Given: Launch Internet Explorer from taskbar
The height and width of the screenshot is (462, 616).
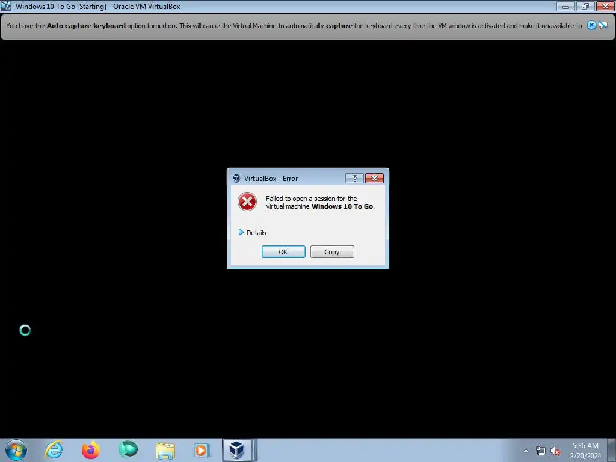Looking at the screenshot, I should click(x=54, y=450).
